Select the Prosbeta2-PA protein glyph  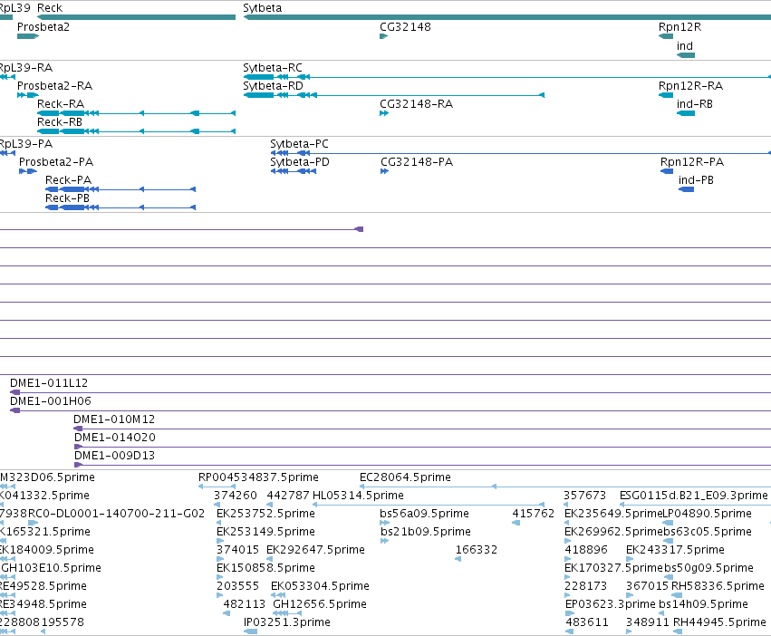click(28, 171)
